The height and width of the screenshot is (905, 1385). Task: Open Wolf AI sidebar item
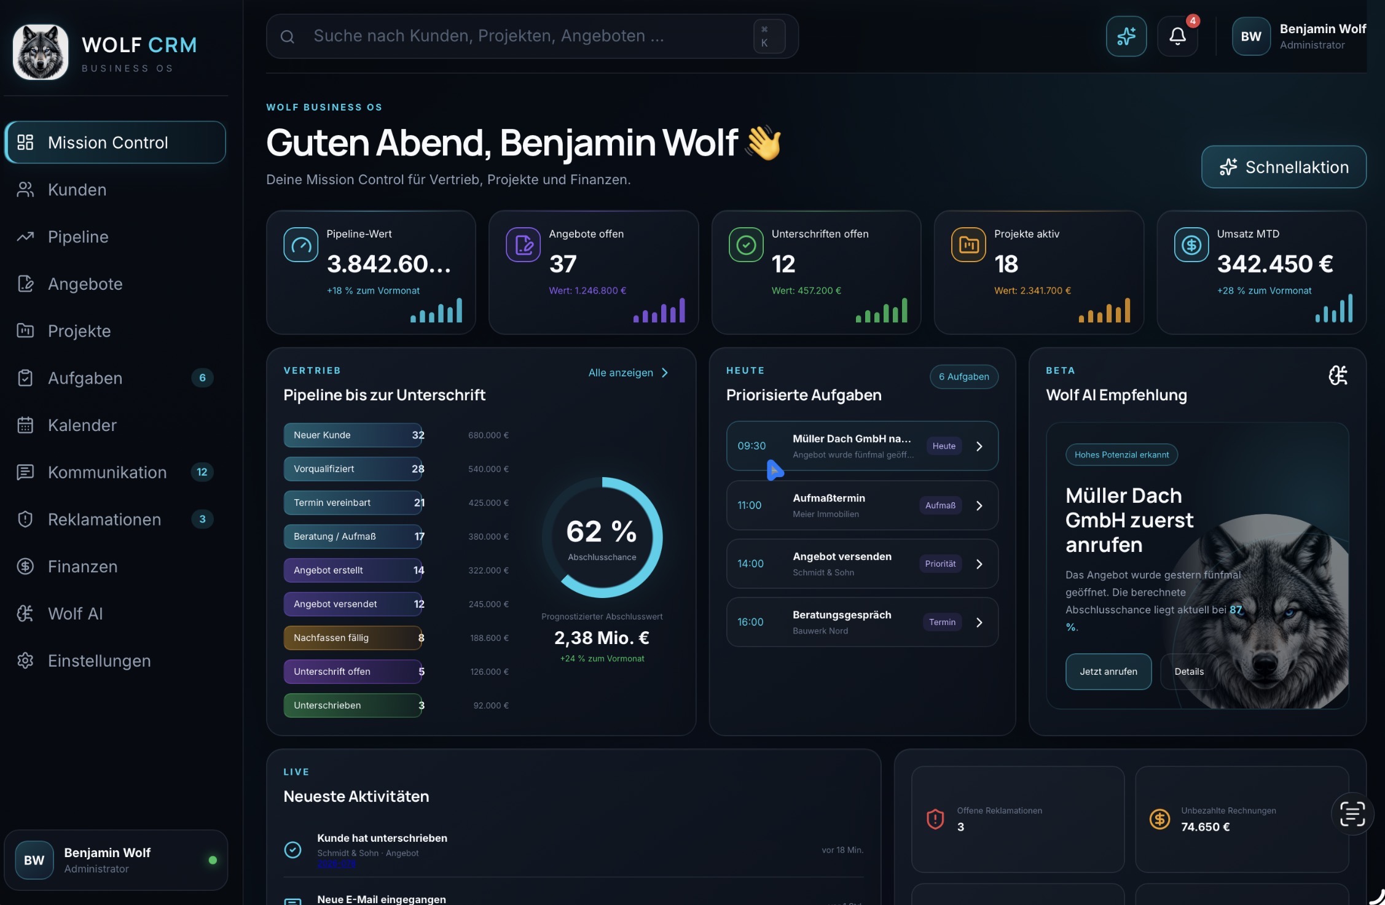click(x=115, y=613)
